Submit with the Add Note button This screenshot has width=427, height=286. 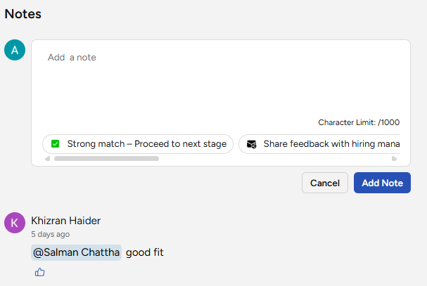pos(382,183)
